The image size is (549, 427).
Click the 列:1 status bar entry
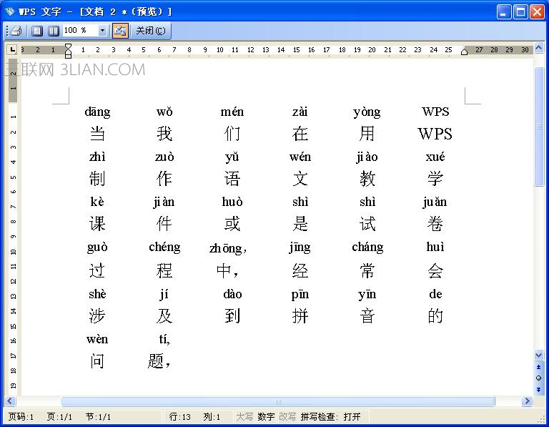click(212, 417)
